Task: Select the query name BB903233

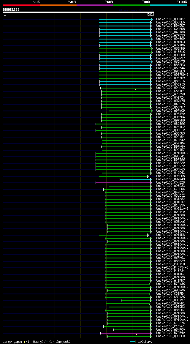Action: (11, 10)
